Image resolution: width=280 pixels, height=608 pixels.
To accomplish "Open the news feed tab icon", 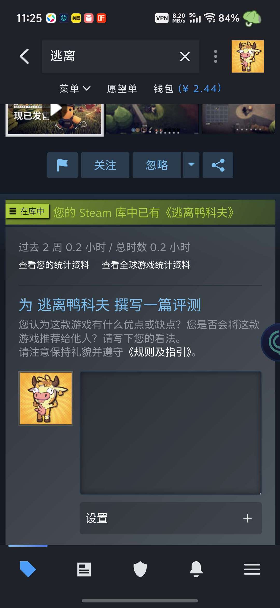I will click(x=84, y=569).
